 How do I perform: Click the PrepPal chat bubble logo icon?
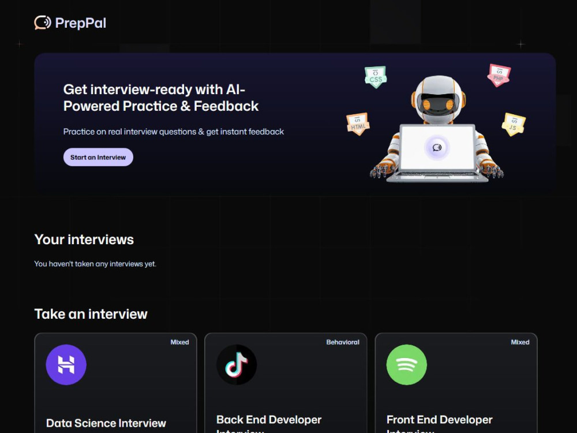pyautogui.click(x=43, y=23)
